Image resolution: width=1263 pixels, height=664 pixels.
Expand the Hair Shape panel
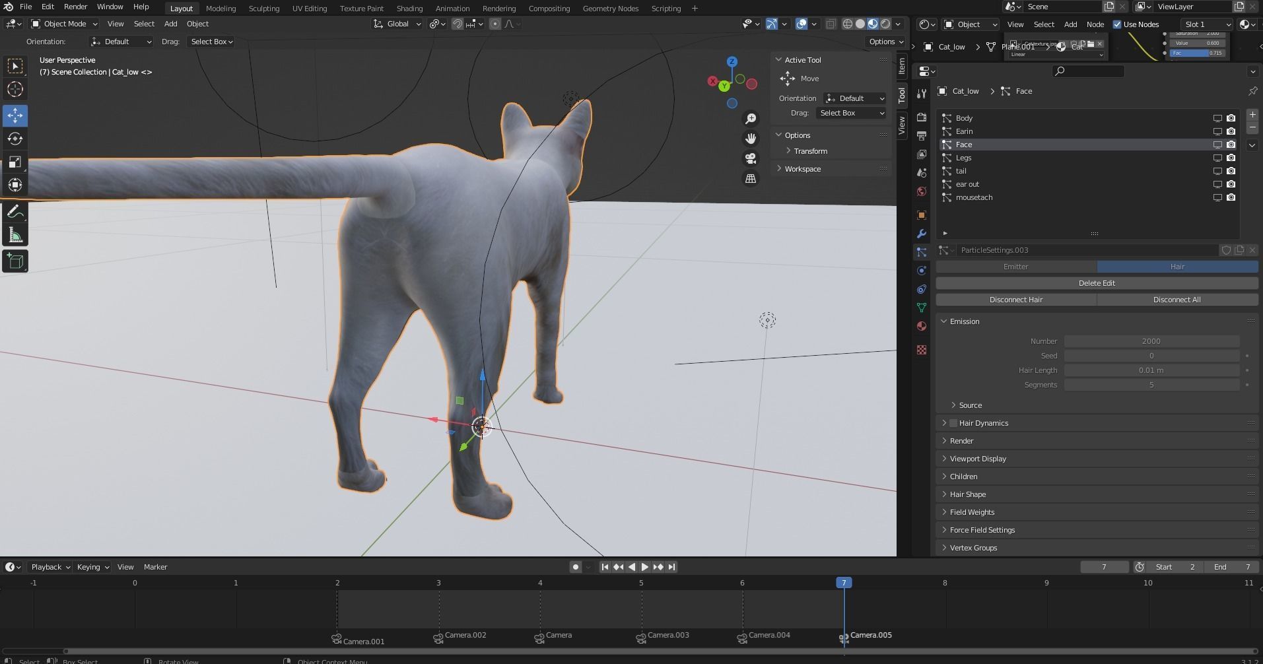[x=967, y=494]
